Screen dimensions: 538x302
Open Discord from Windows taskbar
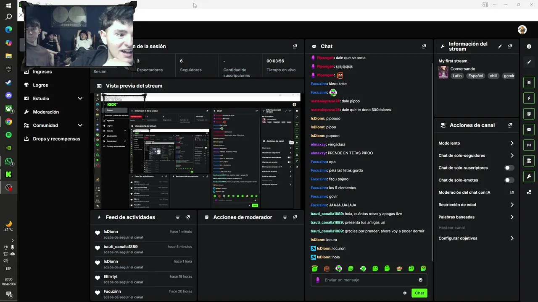[x=8, y=96]
